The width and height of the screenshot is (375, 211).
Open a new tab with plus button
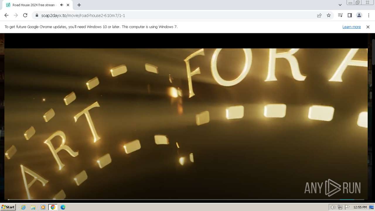[79, 5]
